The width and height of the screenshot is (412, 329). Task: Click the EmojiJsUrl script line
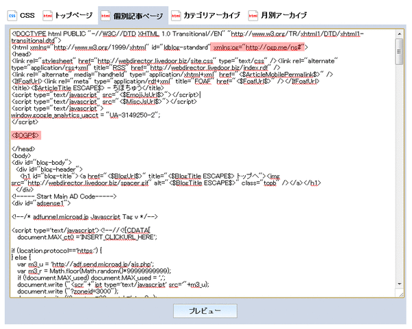point(106,95)
